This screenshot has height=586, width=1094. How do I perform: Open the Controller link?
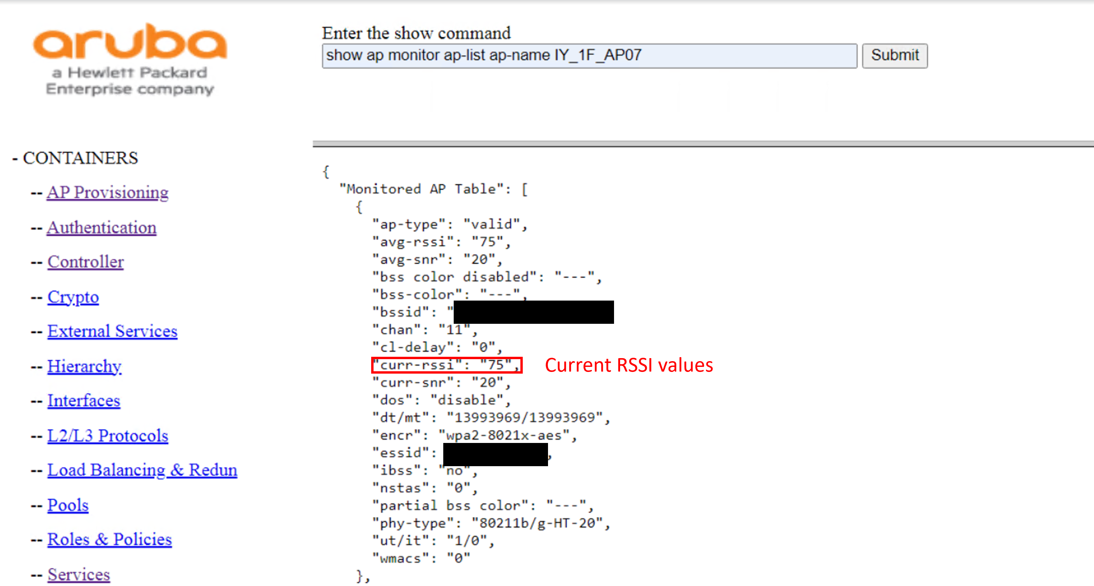tap(85, 262)
